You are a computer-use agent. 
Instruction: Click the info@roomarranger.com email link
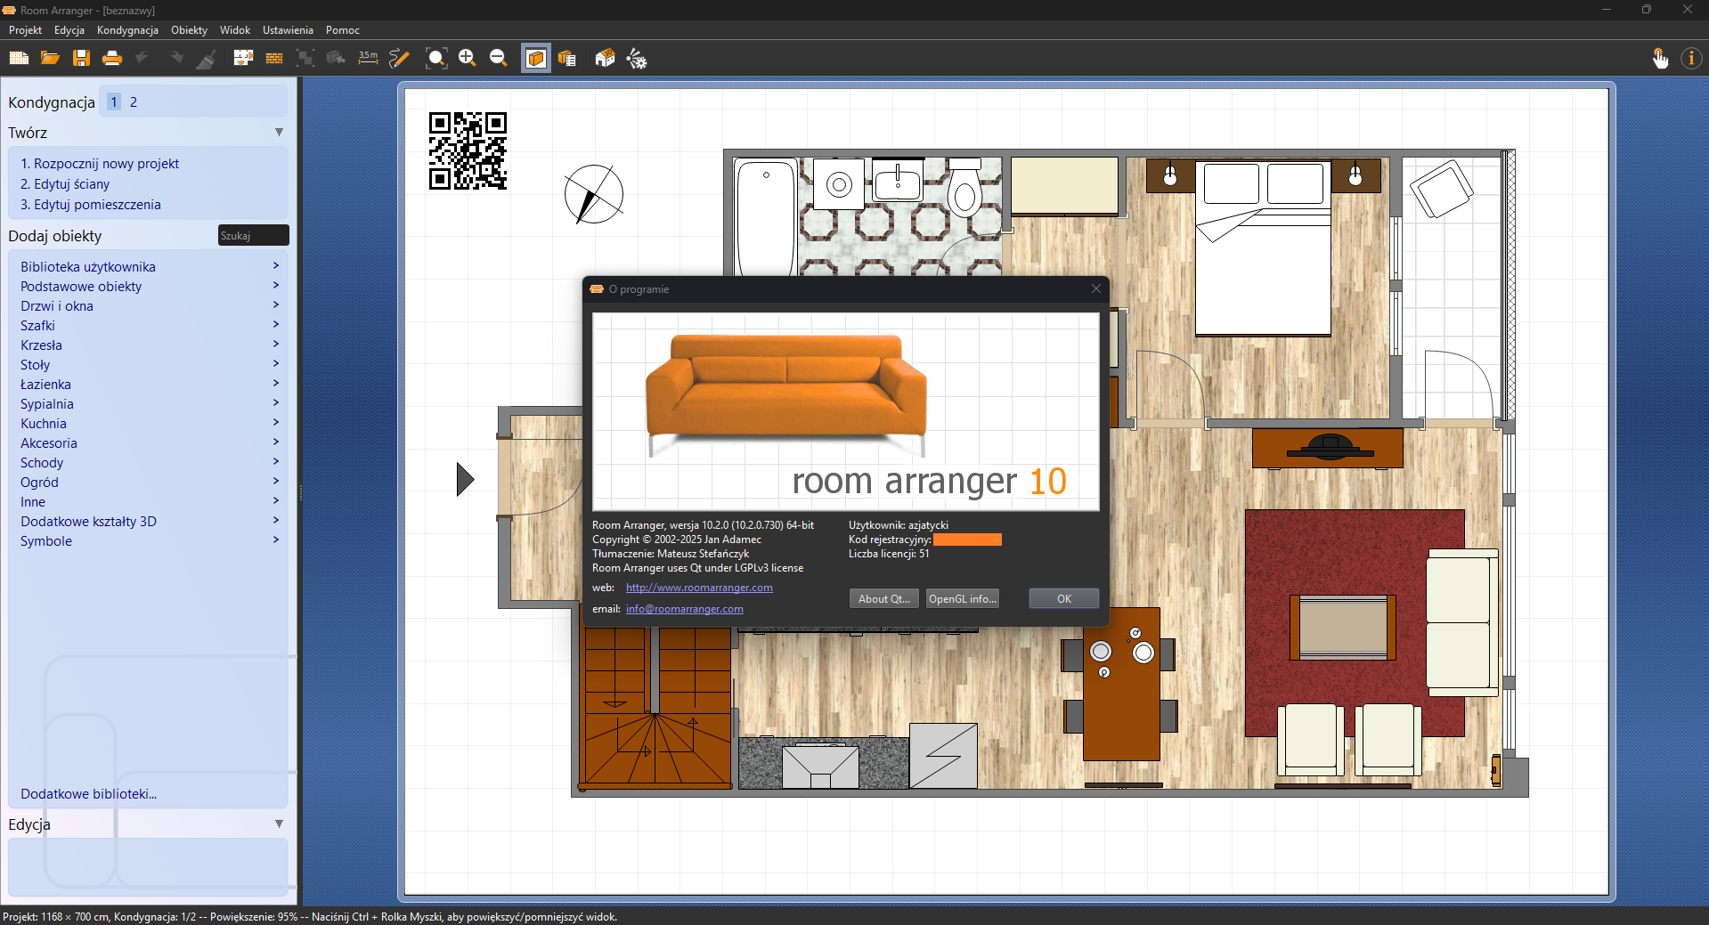684,609
